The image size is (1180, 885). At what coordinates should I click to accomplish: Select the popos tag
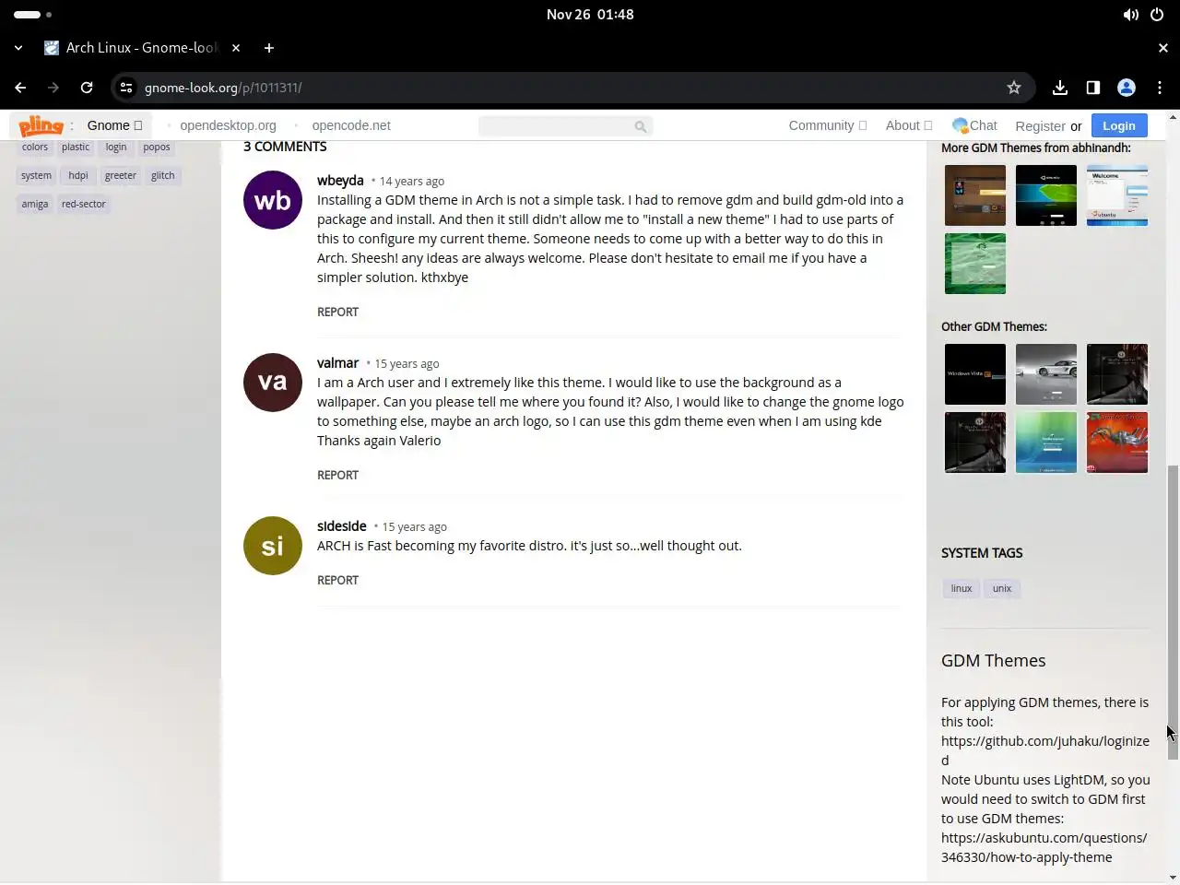(x=157, y=147)
